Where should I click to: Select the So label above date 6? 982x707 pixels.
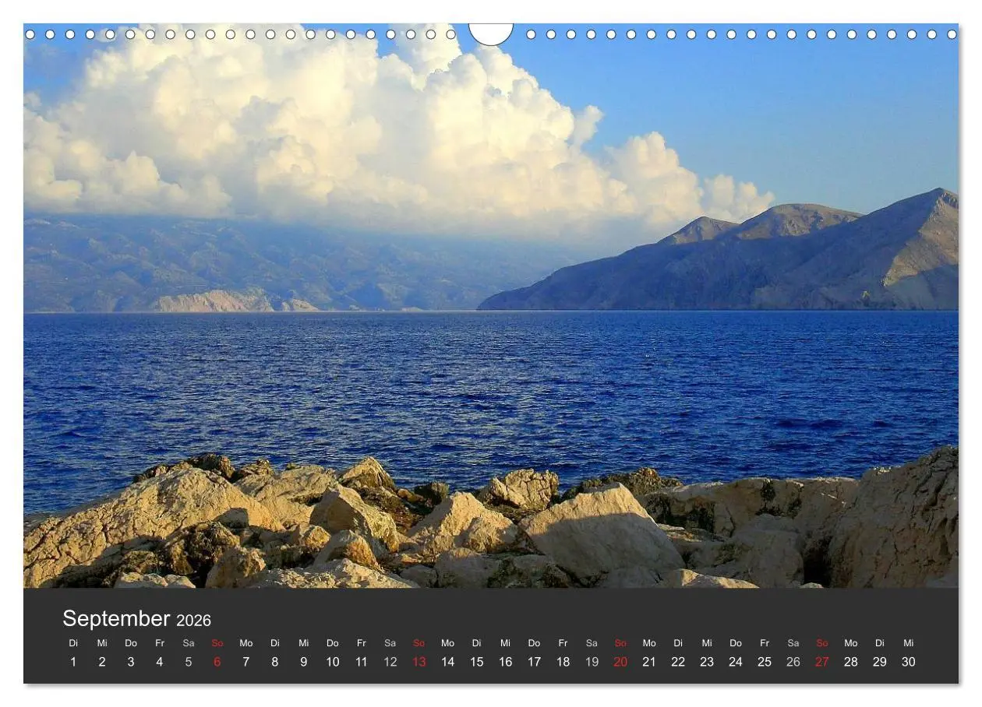click(x=217, y=643)
